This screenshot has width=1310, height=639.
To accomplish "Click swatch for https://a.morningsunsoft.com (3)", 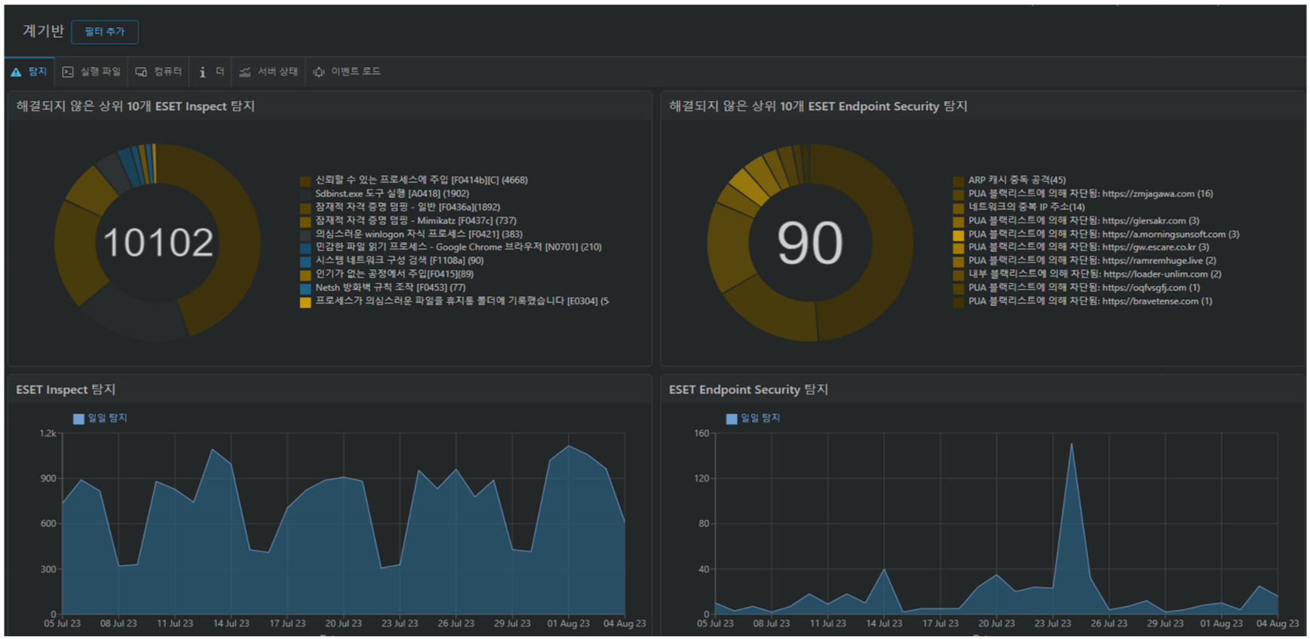I will click(x=958, y=235).
